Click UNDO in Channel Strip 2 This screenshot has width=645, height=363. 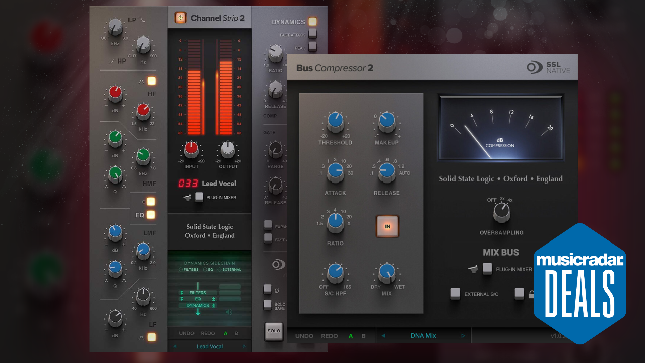coord(187,333)
